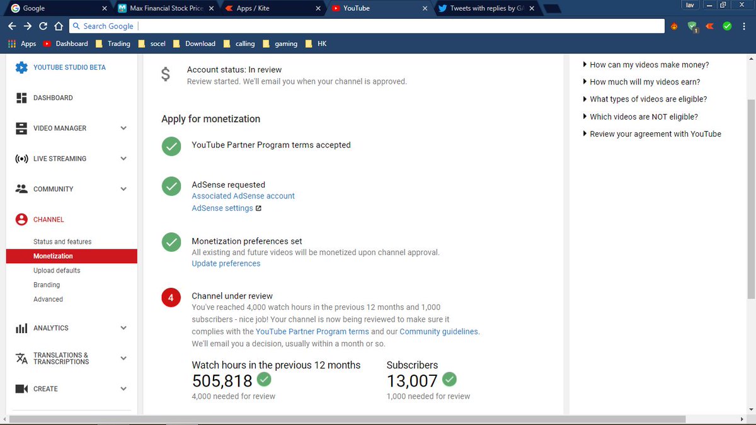Open Status and features in Channel menu

coord(62,242)
